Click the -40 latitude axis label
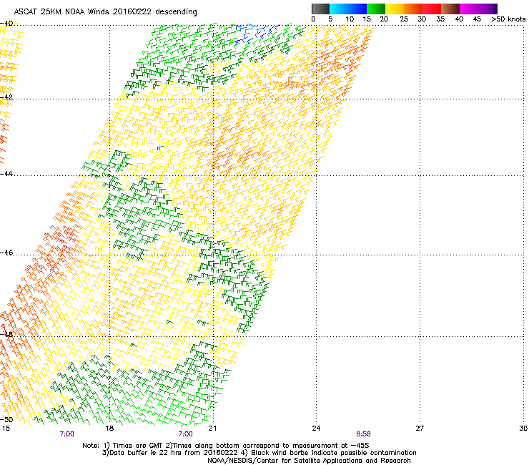 coord(6,24)
